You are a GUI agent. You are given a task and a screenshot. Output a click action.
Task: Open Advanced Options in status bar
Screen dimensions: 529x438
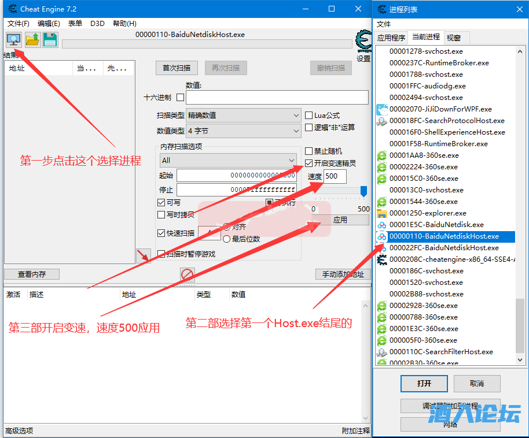19,430
